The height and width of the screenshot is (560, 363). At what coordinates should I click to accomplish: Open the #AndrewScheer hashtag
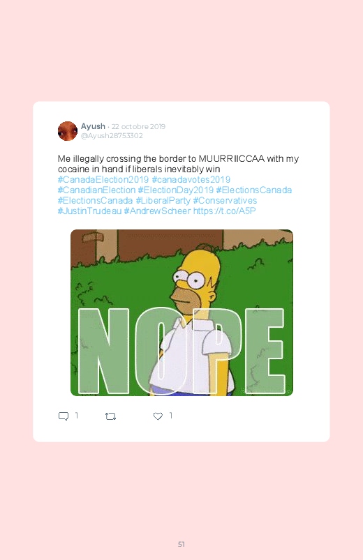[x=157, y=211]
